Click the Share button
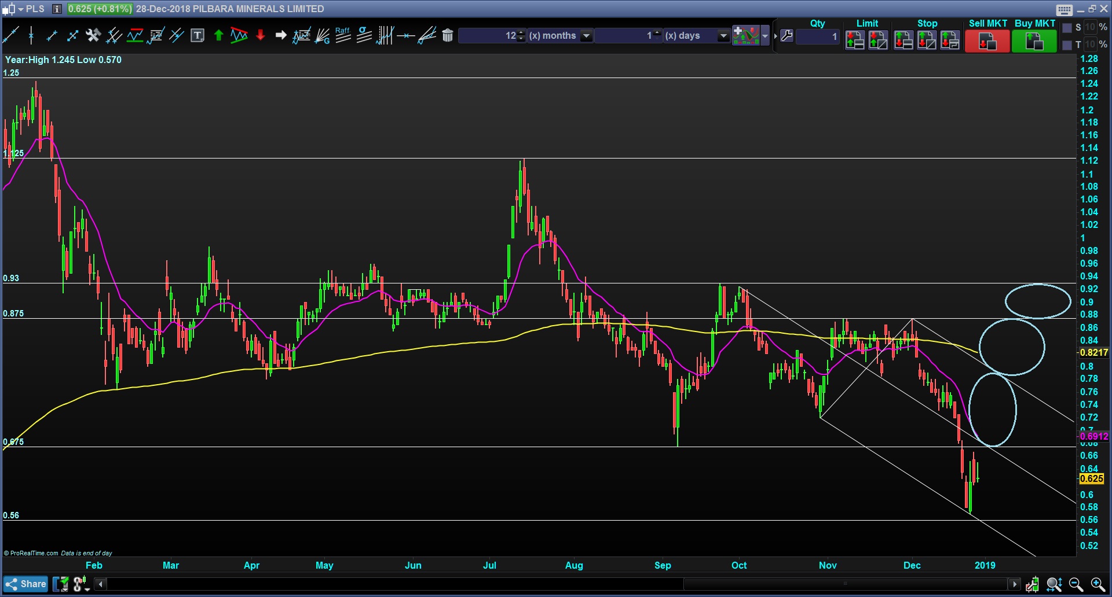The width and height of the screenshot is (1112, 597). 25,584
